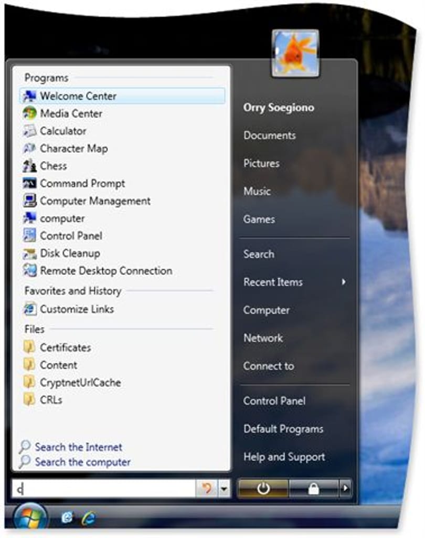Viewport: 425px width, 538px height.
Task: Open Games from the right pane
Action: (259, 219)
